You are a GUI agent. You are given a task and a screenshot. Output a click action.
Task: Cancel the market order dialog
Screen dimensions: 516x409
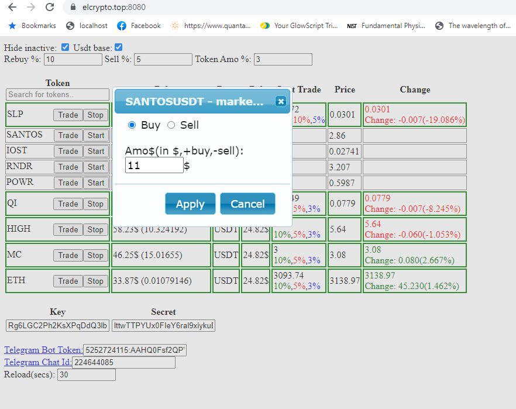247,204
